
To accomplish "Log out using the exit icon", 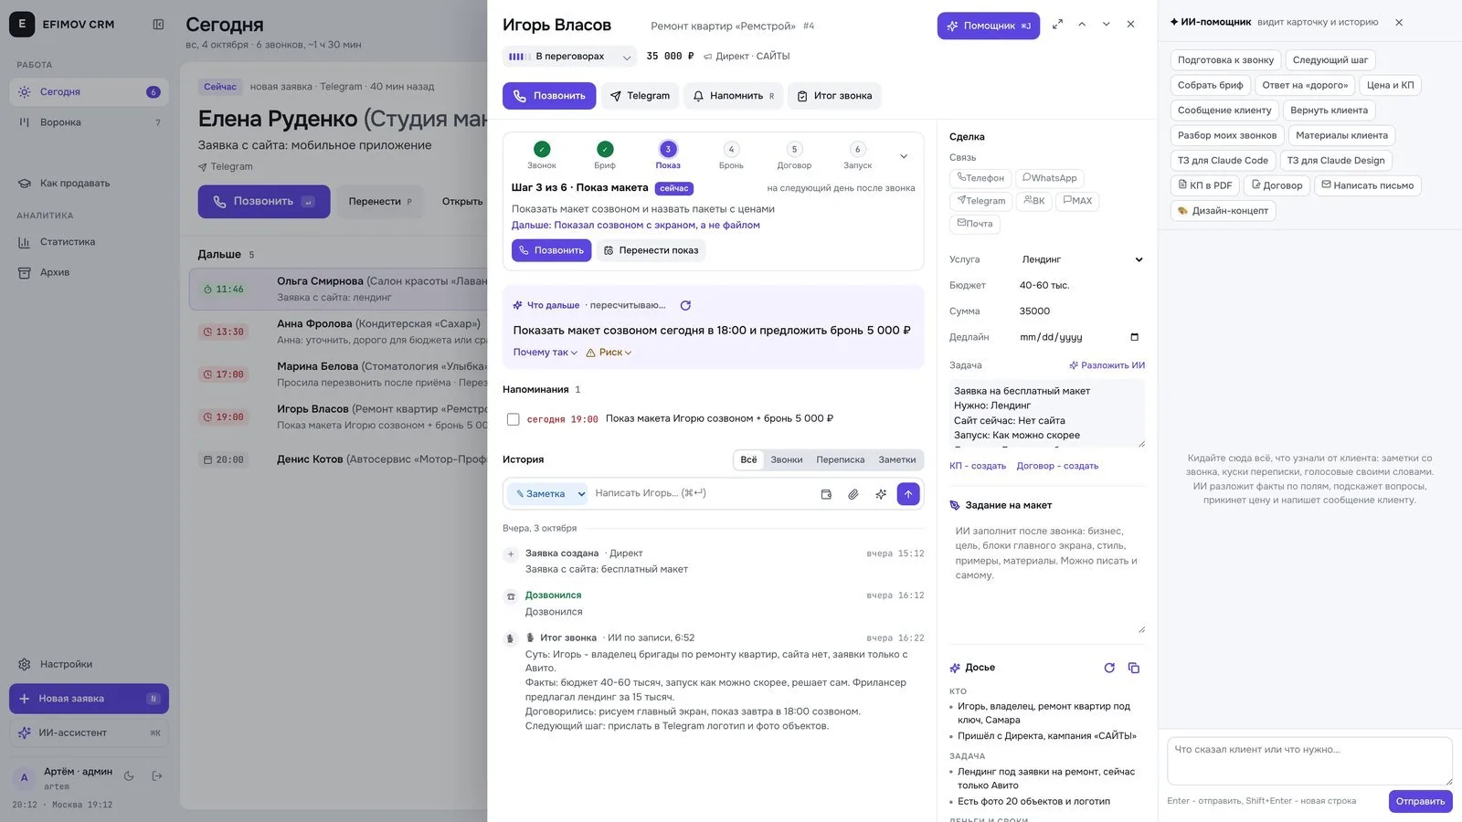I will 157,776.
